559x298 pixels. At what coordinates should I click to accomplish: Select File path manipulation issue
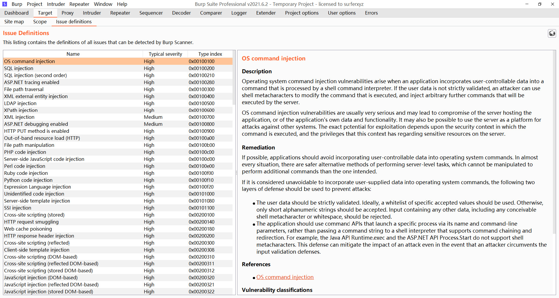[118, 145]
